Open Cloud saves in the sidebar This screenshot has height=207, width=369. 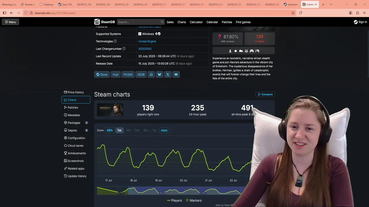(76, 145)
